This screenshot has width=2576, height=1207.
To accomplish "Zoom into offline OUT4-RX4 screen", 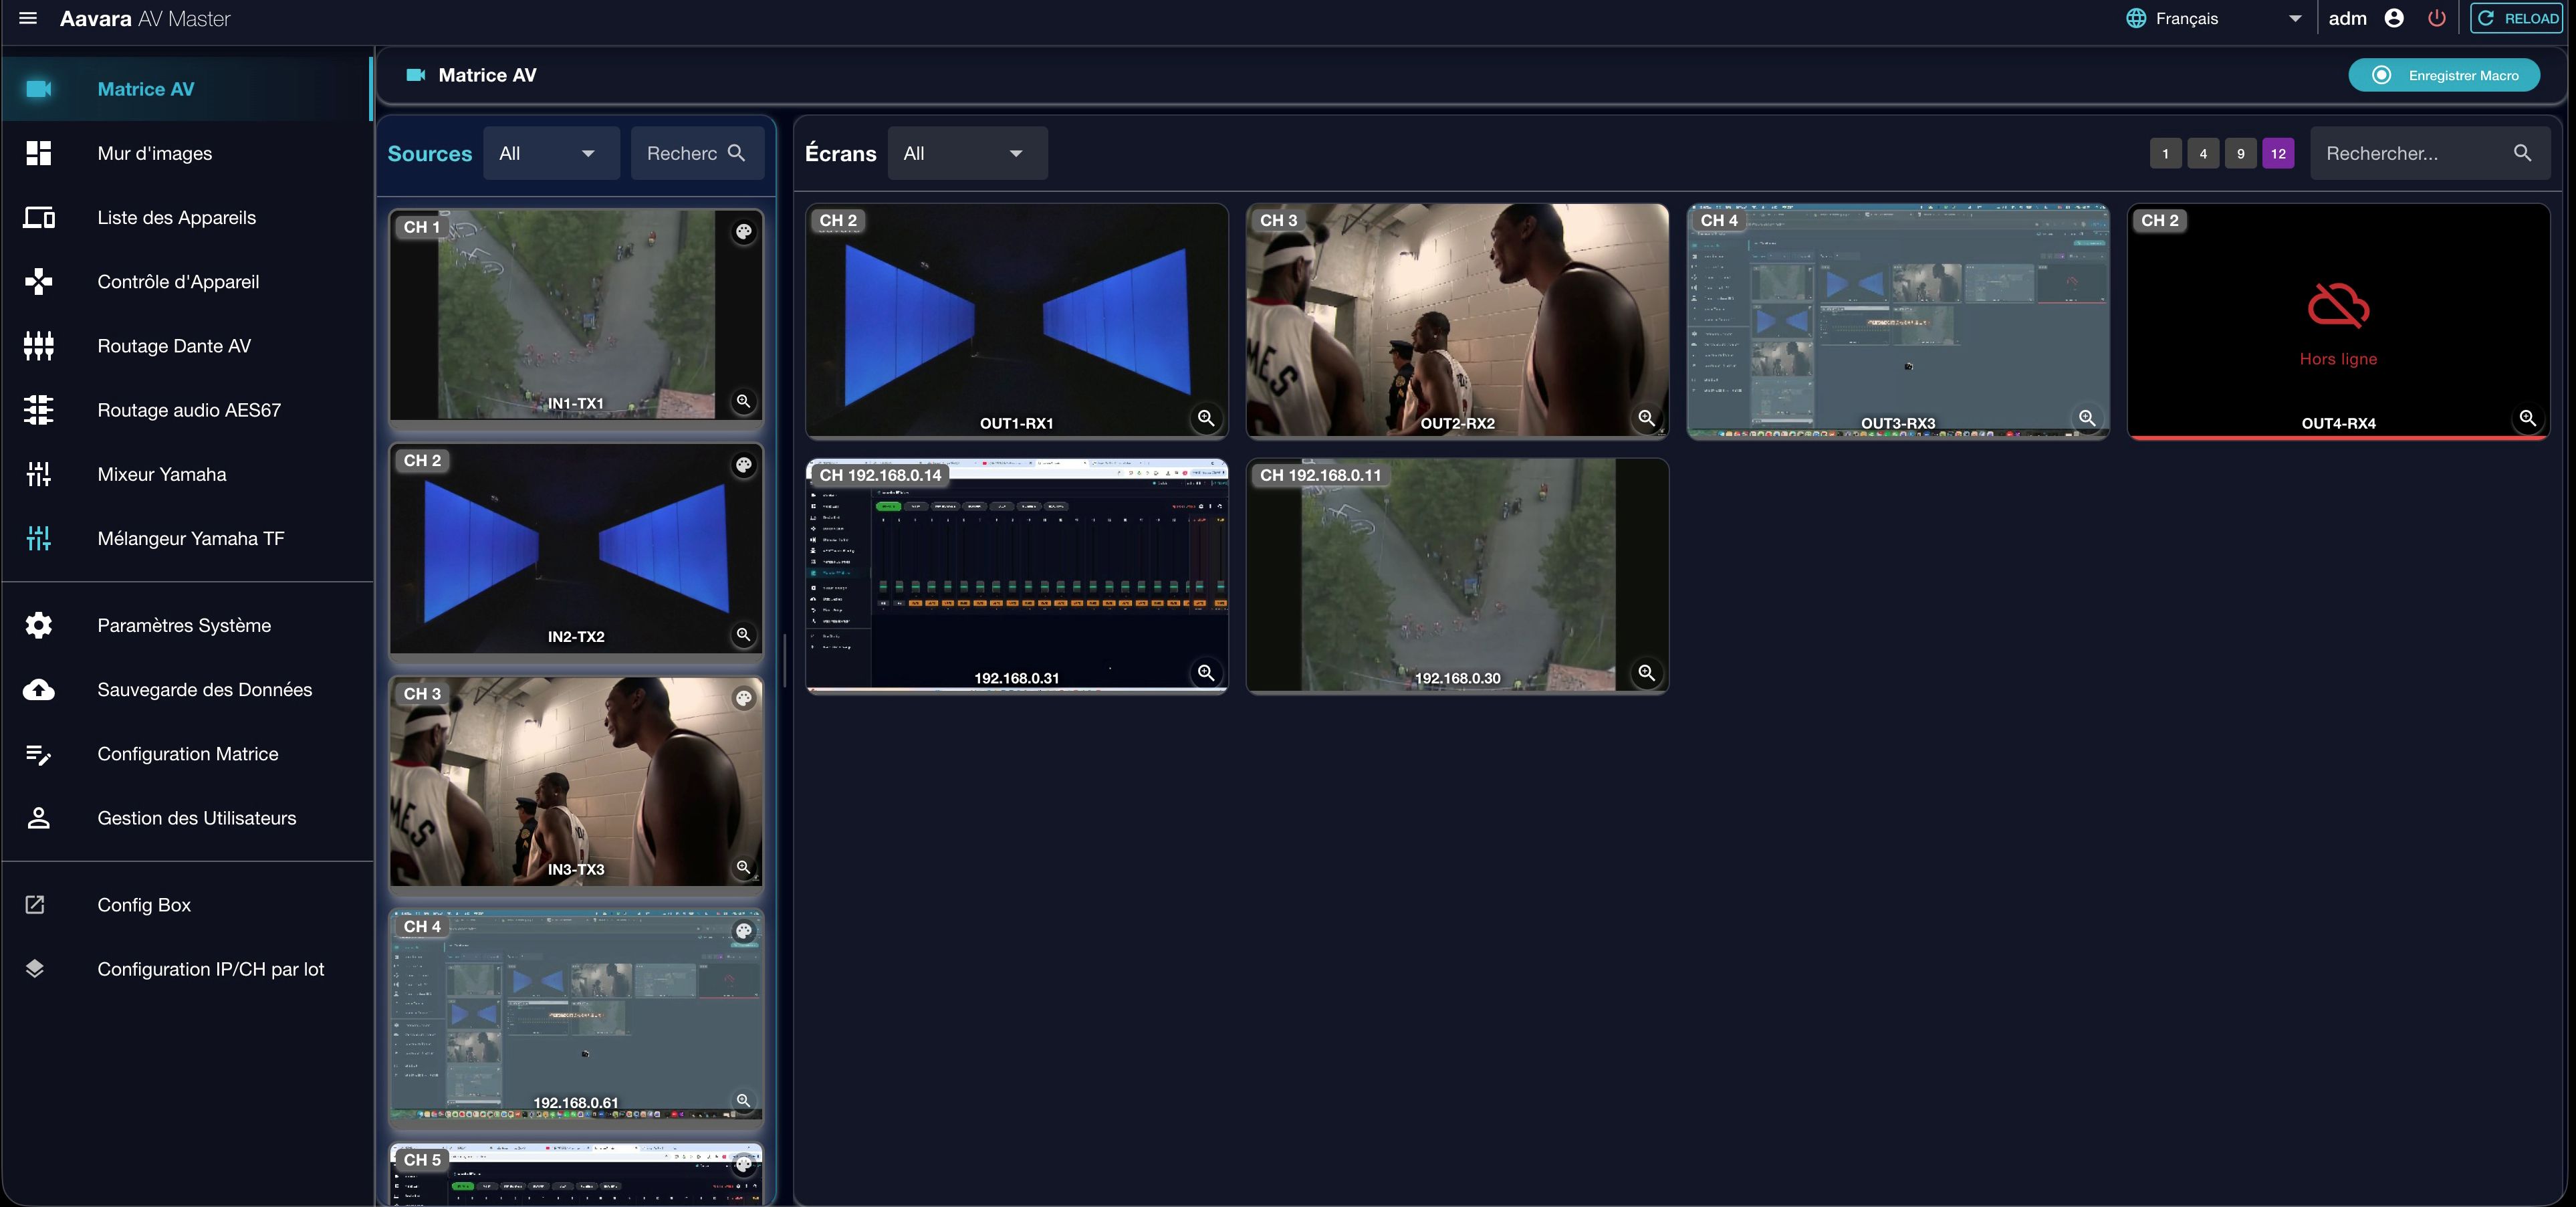I will click(x=2527, y=418).
